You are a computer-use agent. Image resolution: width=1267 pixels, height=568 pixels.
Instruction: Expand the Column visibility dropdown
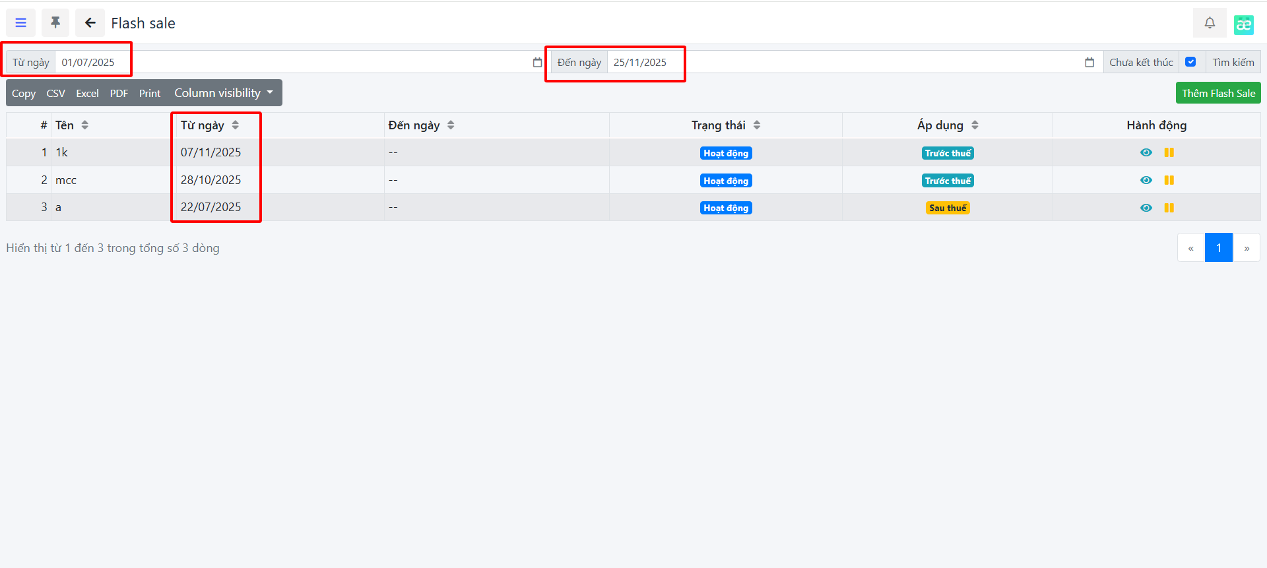(x=223, y=93)
